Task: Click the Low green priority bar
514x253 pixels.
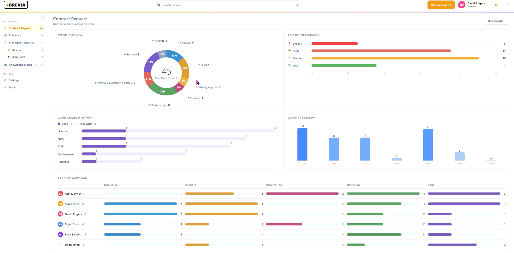Action: coord(344,65)
